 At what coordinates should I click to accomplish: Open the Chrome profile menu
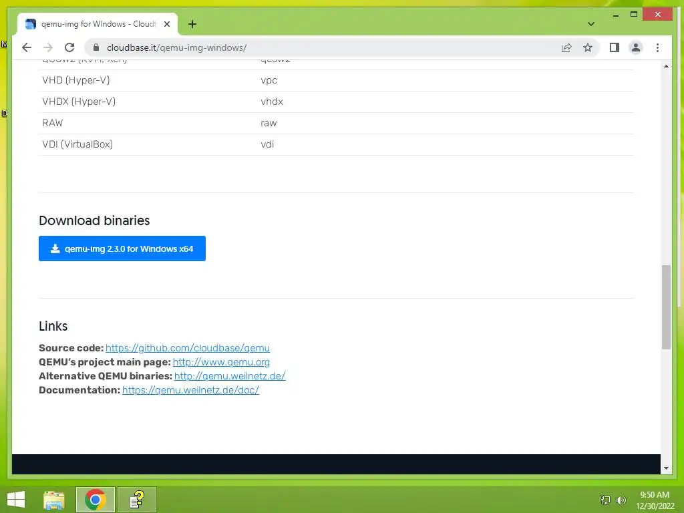point(636,47)
